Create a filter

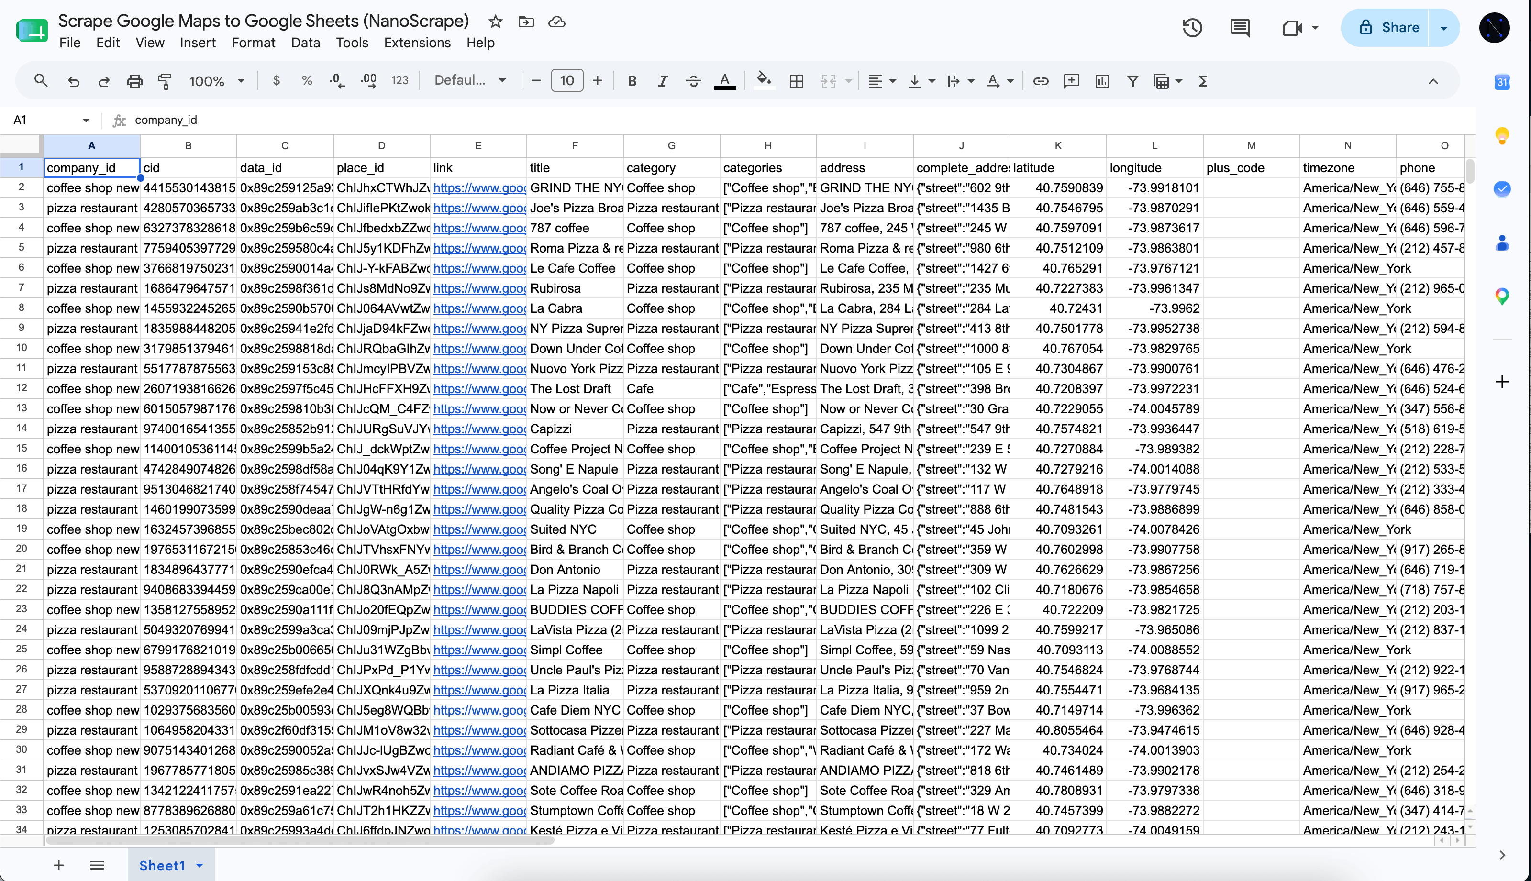(x=1133, y=81)
